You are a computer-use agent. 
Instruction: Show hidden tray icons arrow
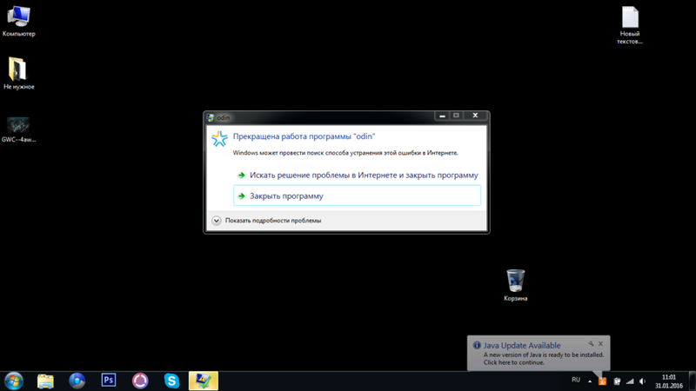click(590, 381)
